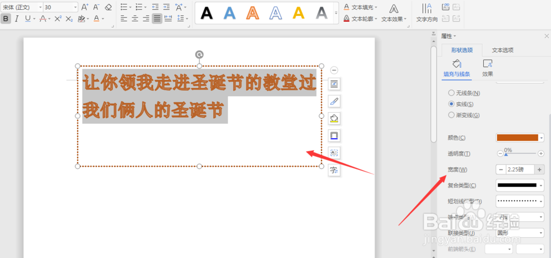Open the Chinese text layout options
Image resolution: width=551 pixels, height=258 pixels.
(179, 7)
